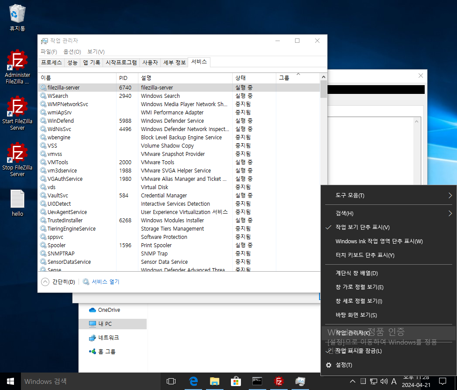Show hidden tray icons chevron
This screenshot has width=457, height=390.
point(352,381)
